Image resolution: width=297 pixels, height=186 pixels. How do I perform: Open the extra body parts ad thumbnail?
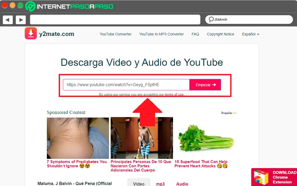(x=142, y=138)
